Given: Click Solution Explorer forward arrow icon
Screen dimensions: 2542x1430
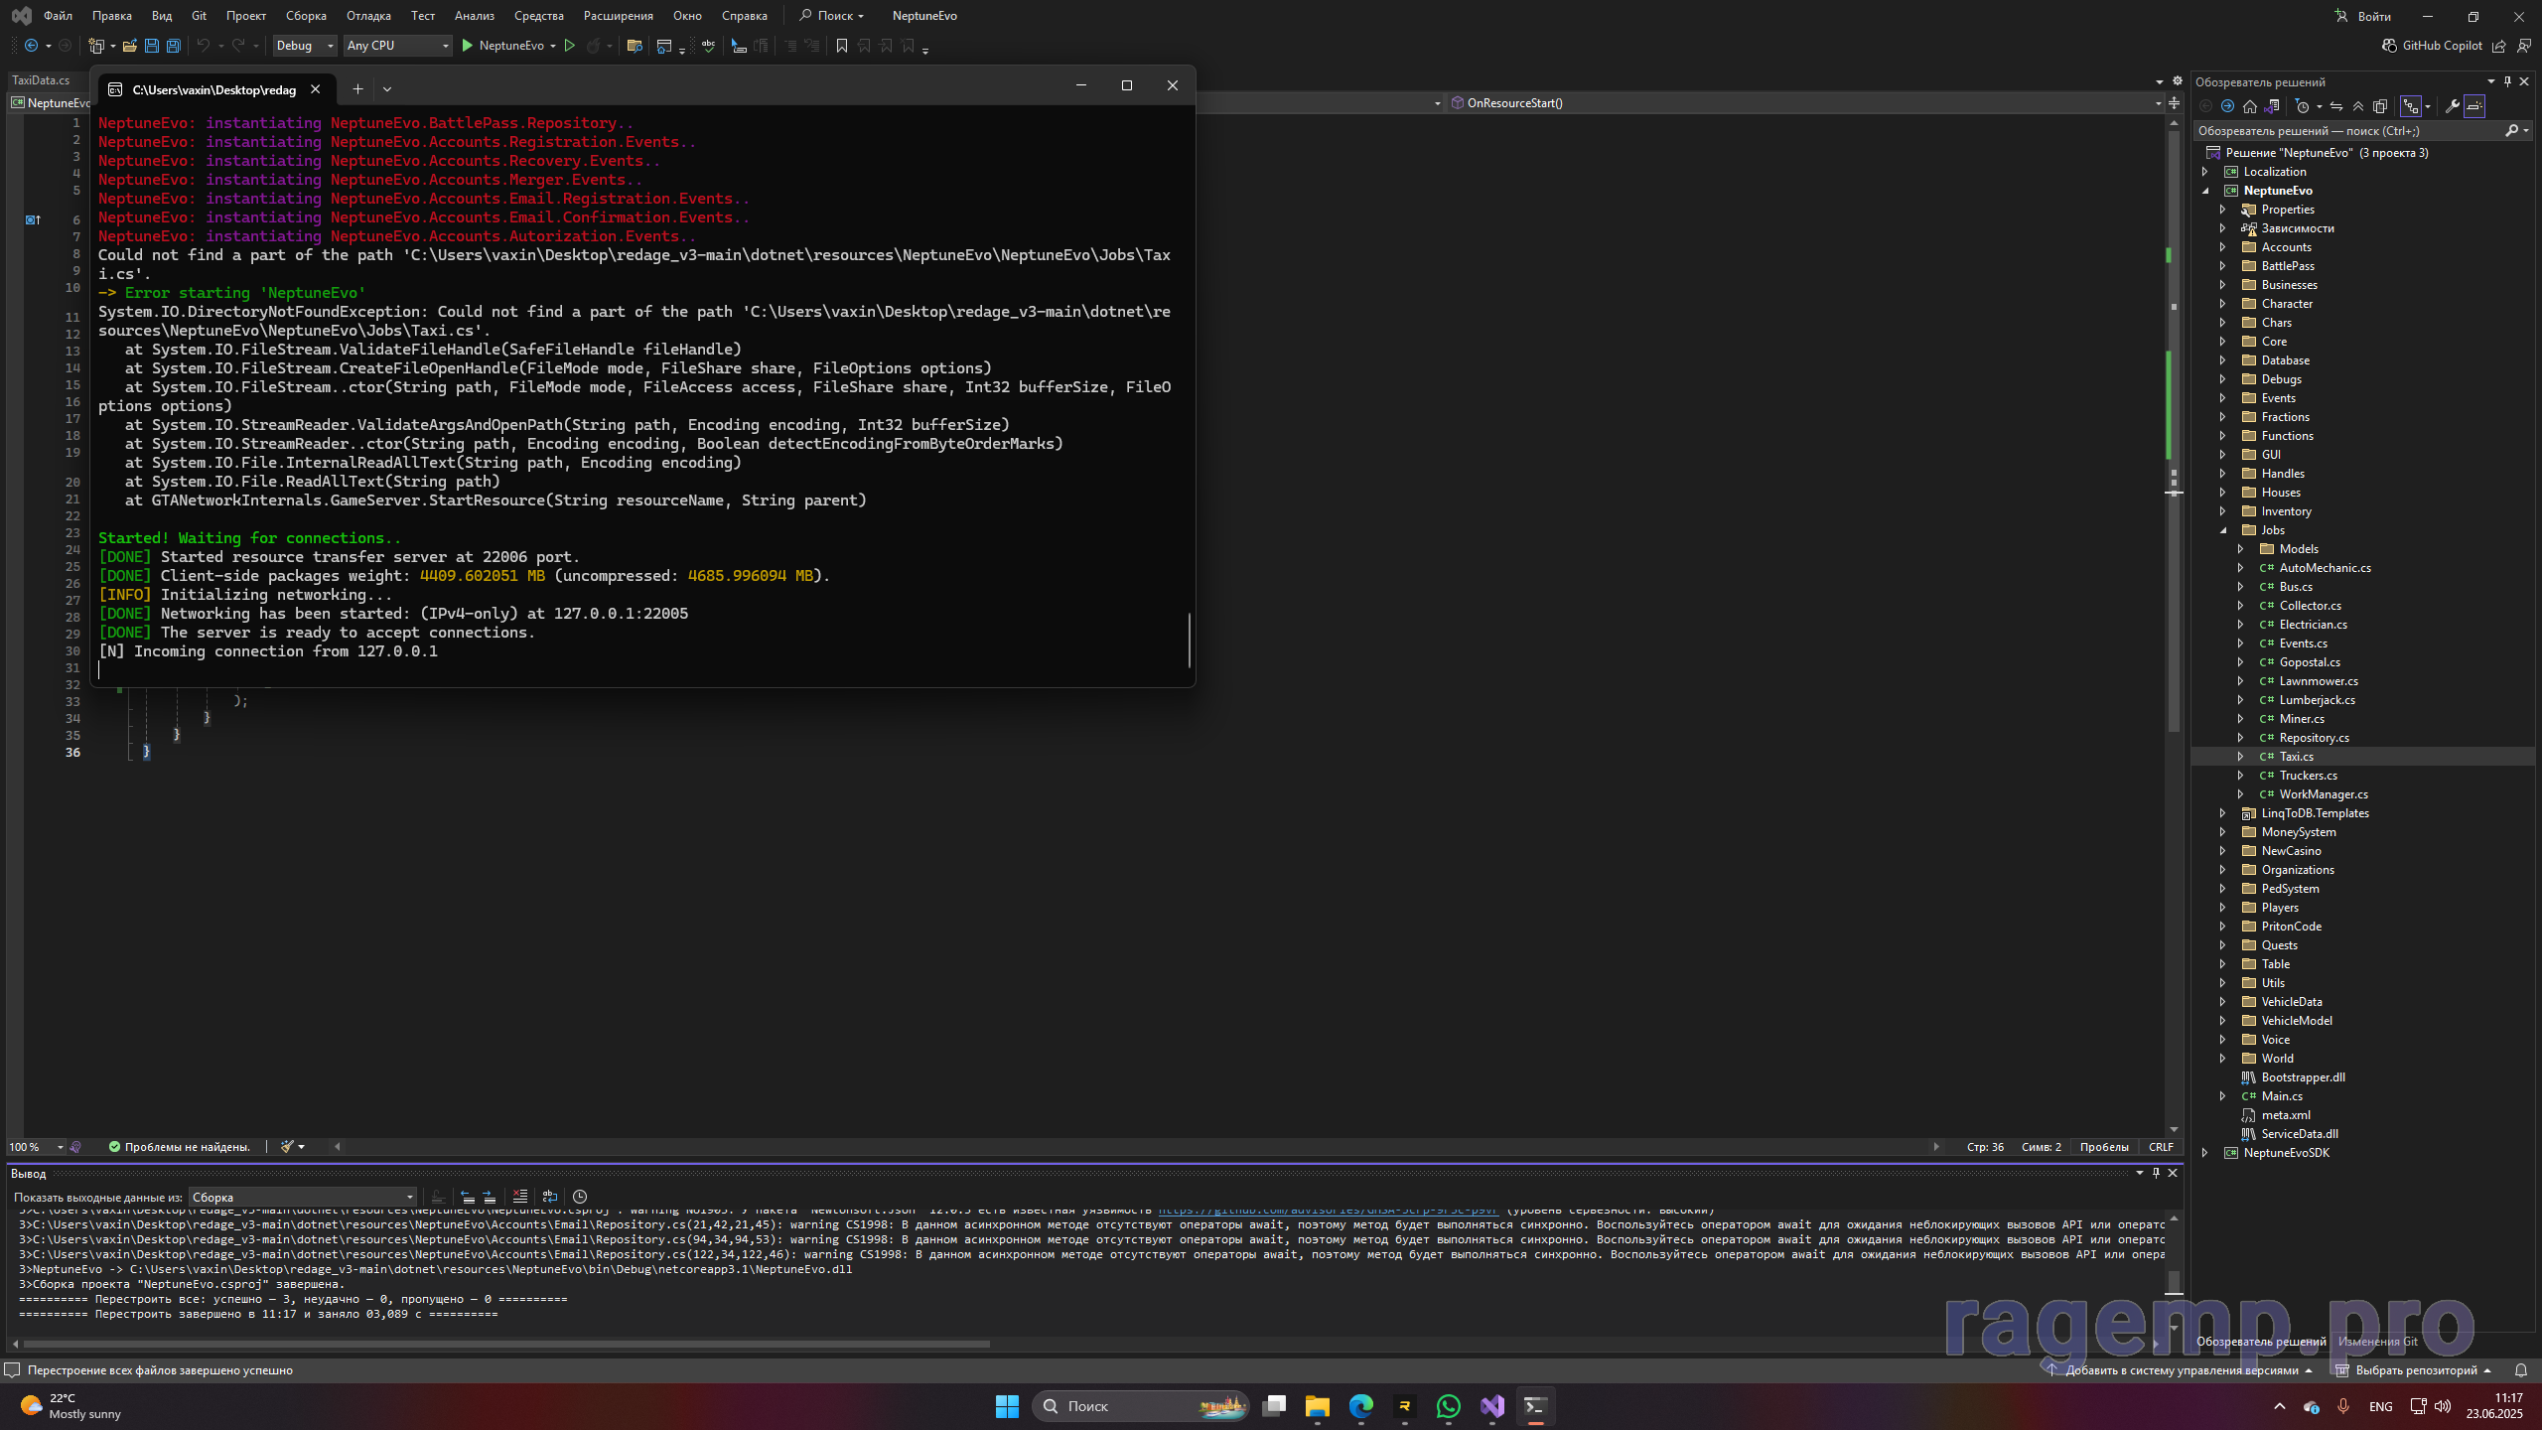Looking at the screenshot, I should 2227,106.
